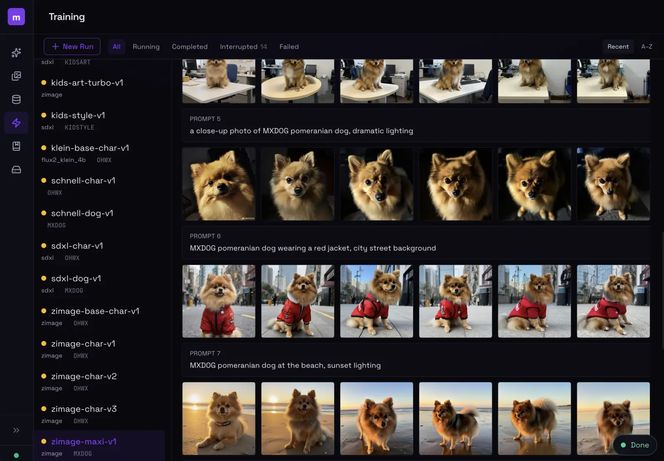Switch run sorting to A–Z
Image resolution: width=664 pixels, height=461 pixels.
(646, 46)
